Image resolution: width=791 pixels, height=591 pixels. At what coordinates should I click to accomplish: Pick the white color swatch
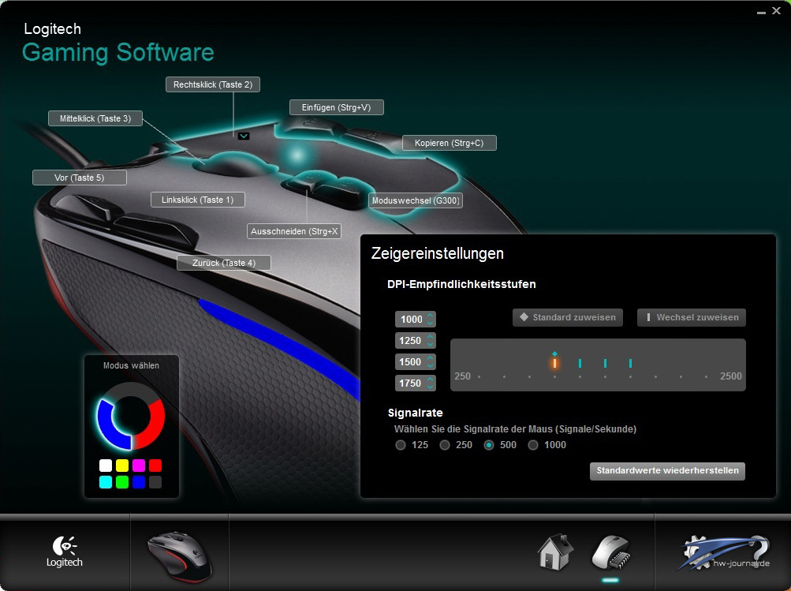click(106, 466)
